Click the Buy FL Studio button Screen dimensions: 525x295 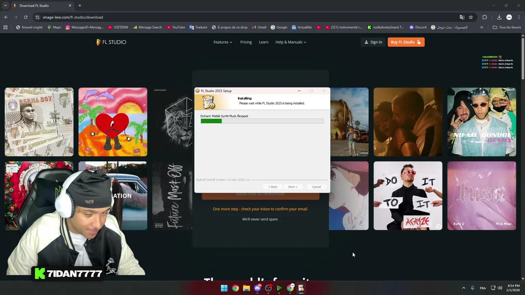(406, 42)
